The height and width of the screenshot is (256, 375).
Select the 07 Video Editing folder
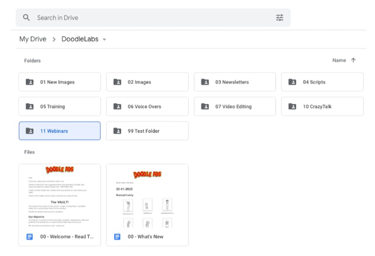pyautogui.click(x=234, y=106)
